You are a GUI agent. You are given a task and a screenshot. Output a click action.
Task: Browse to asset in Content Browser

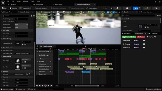click(x=13, y=8)
